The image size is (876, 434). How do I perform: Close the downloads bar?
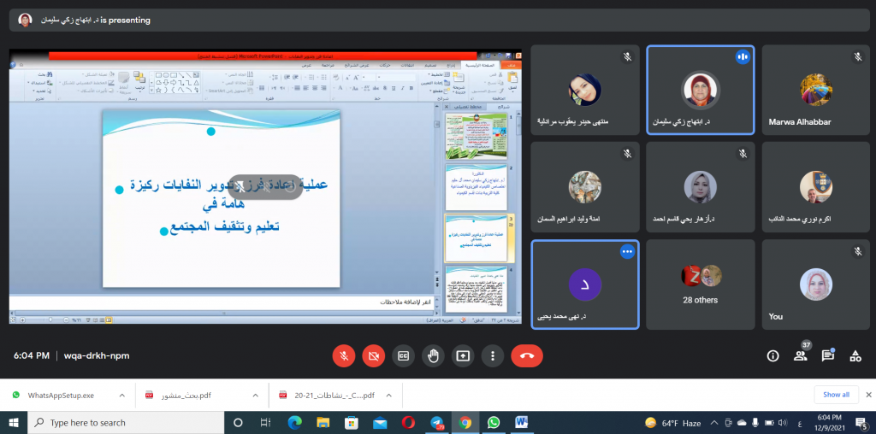[x=865, y=395]
